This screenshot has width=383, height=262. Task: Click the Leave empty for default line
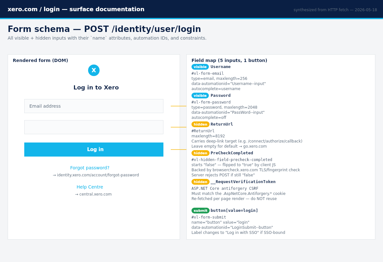click(x=229, y=146)
